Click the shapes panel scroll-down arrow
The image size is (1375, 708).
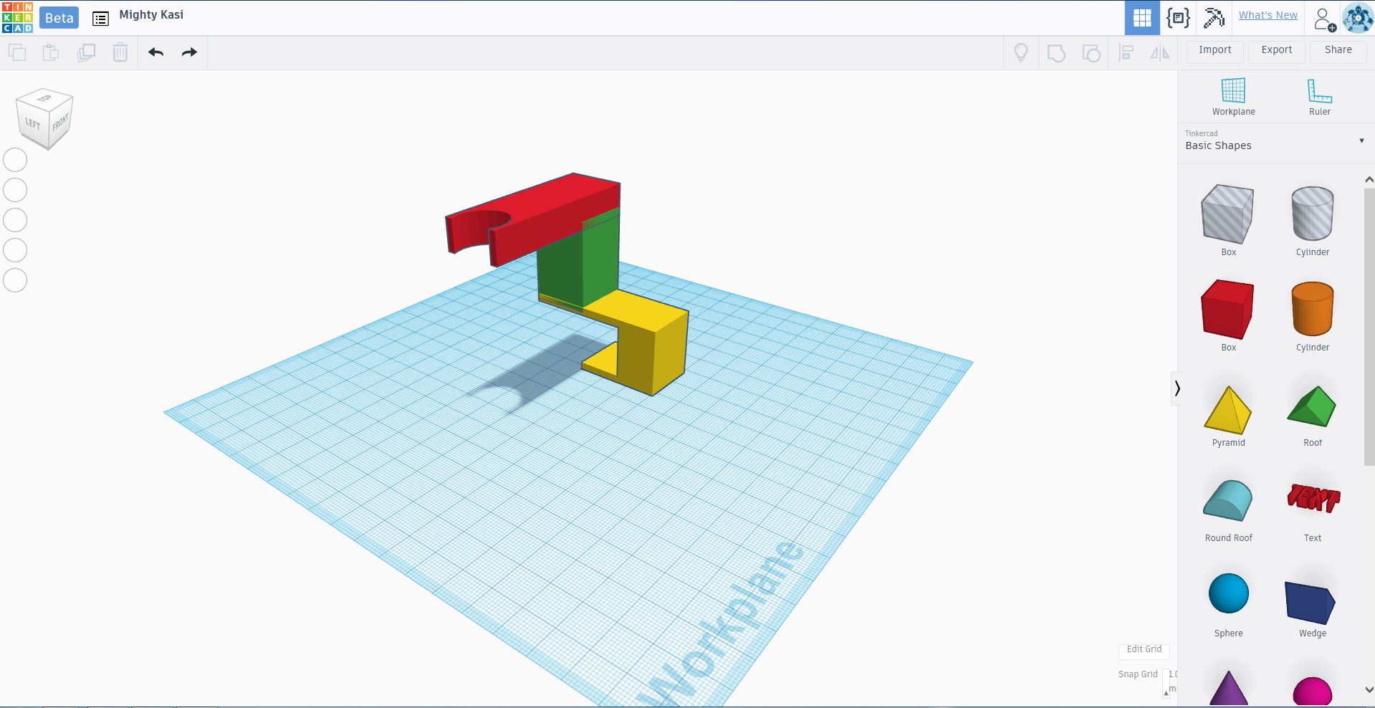point(1369,690)
